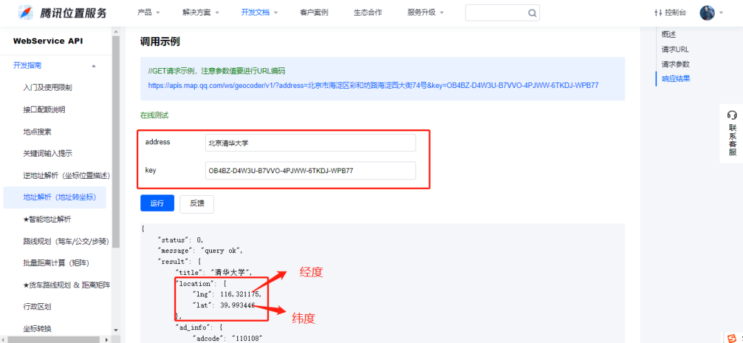This screenshot has width=743, height=343.
Task: Click the horizontal scrollbar right arrow
Action: click(x=108, y=339)
